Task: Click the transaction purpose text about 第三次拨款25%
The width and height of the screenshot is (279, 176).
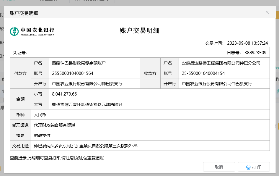Action: click(x=86, y=146)
